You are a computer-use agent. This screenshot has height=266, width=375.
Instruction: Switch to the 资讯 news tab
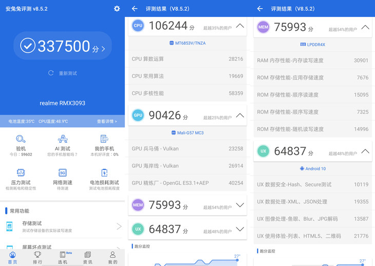pos(87,257)
